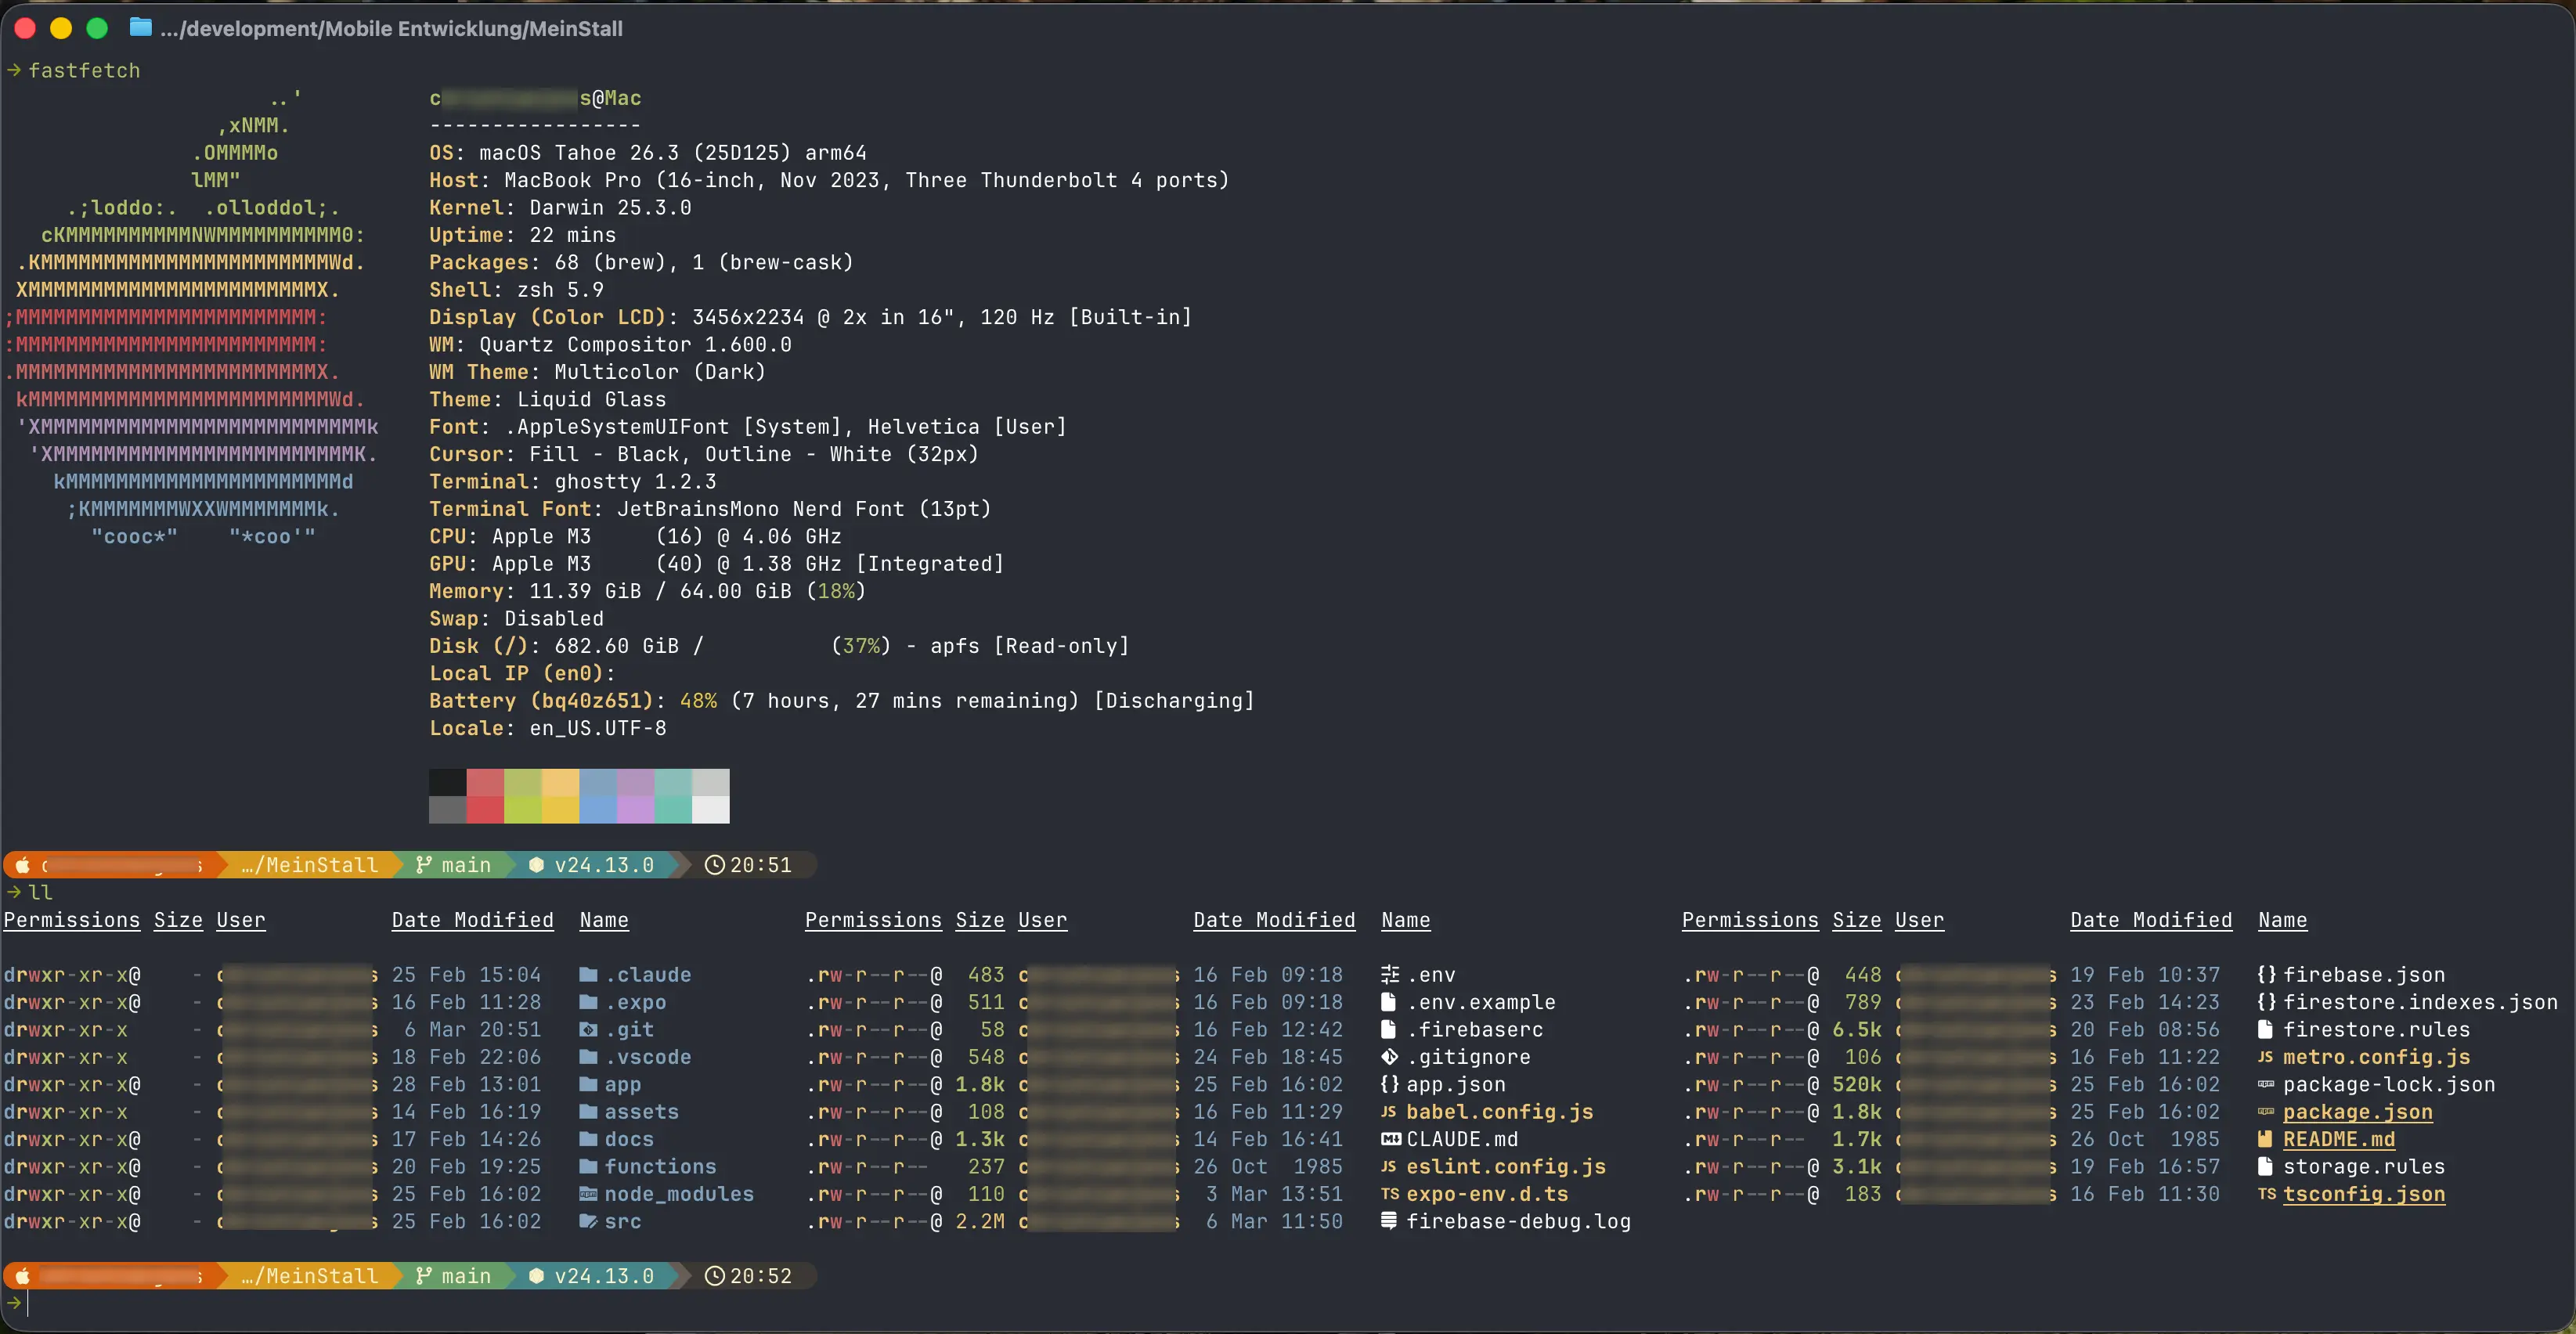2576x1334 pixels.
Task: Click the node_modules folder icon
Action: [589, 1194]
